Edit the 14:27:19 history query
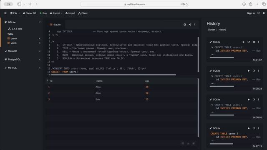Screen dimensions: 267x150 point(254,128)
